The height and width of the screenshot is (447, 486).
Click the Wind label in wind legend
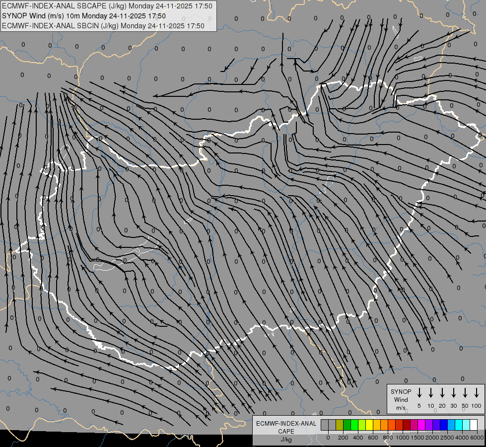401,399
